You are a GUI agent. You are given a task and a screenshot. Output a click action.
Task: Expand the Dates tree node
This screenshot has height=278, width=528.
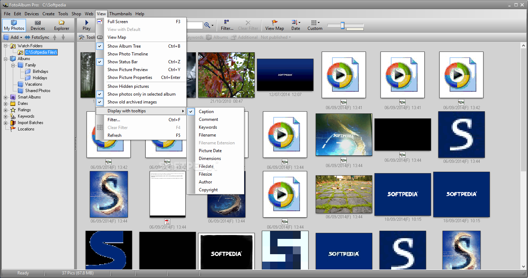6,103
